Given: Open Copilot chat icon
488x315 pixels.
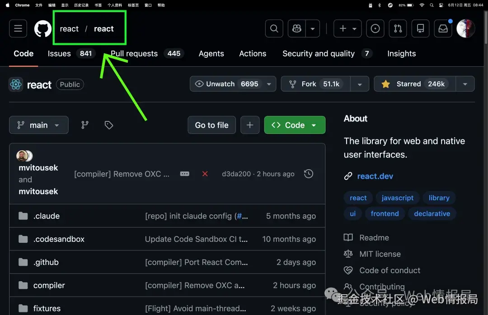Looking at the screenshot, I should [297, 28].
